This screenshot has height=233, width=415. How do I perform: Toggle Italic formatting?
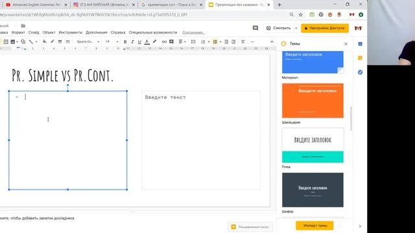pyautogui.click(x=132, y=41)
